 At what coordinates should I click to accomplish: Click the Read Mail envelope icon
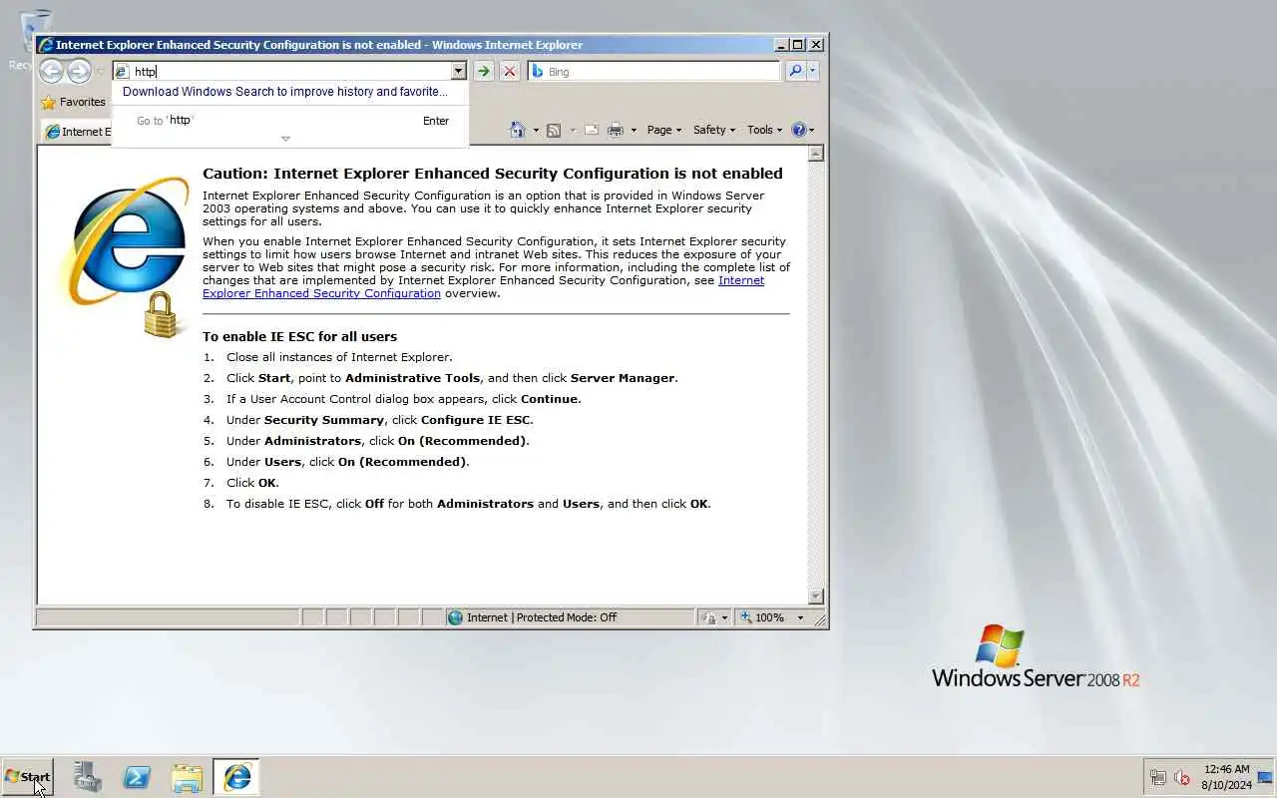[591, 130]
